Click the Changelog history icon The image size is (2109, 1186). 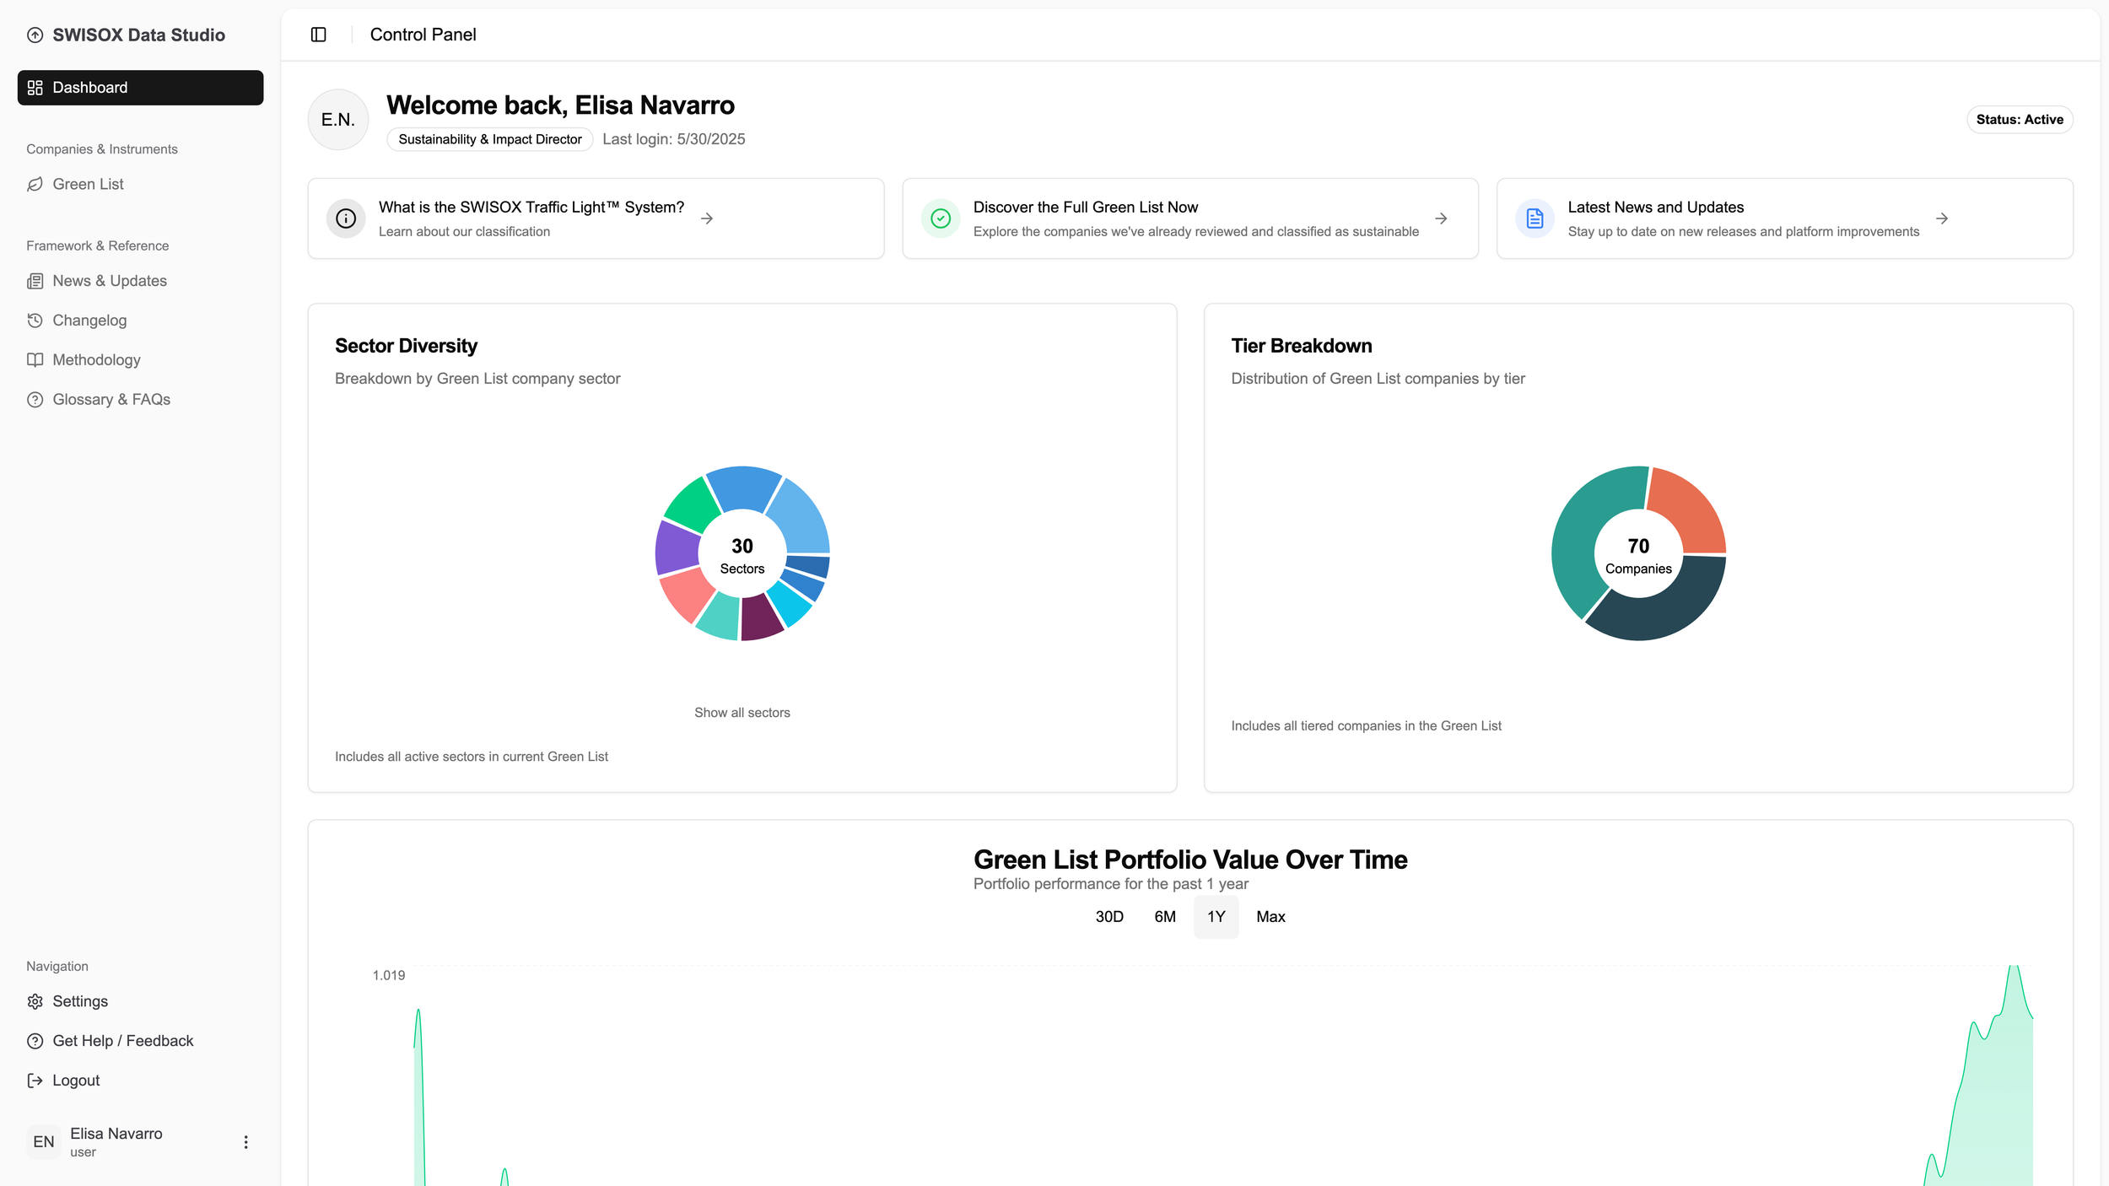35,321
